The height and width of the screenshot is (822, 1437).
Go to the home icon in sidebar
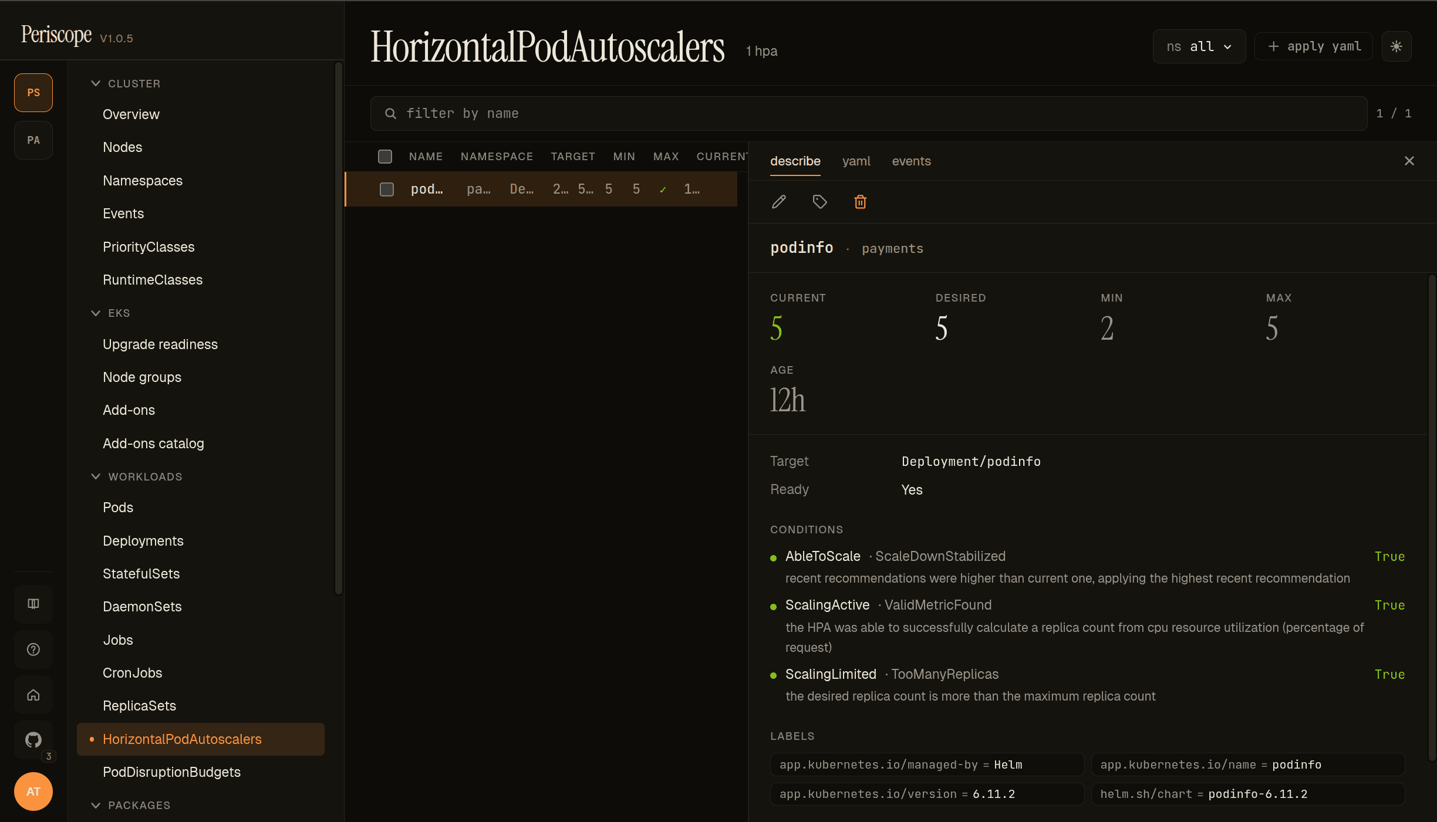click(33, 695)
